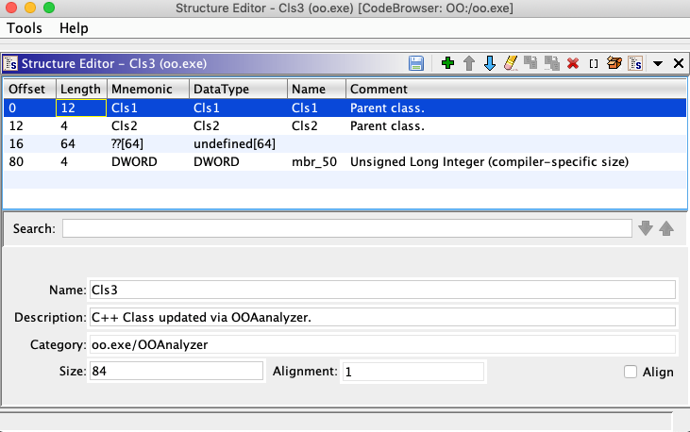Click the blue move-down arrow icon
The image size is (690, 432).
tap(489, 63)
